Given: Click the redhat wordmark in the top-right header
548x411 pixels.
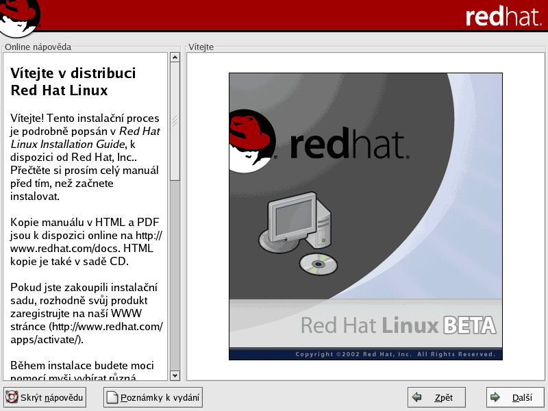Looking at the screenshot, I should point(503,16).
